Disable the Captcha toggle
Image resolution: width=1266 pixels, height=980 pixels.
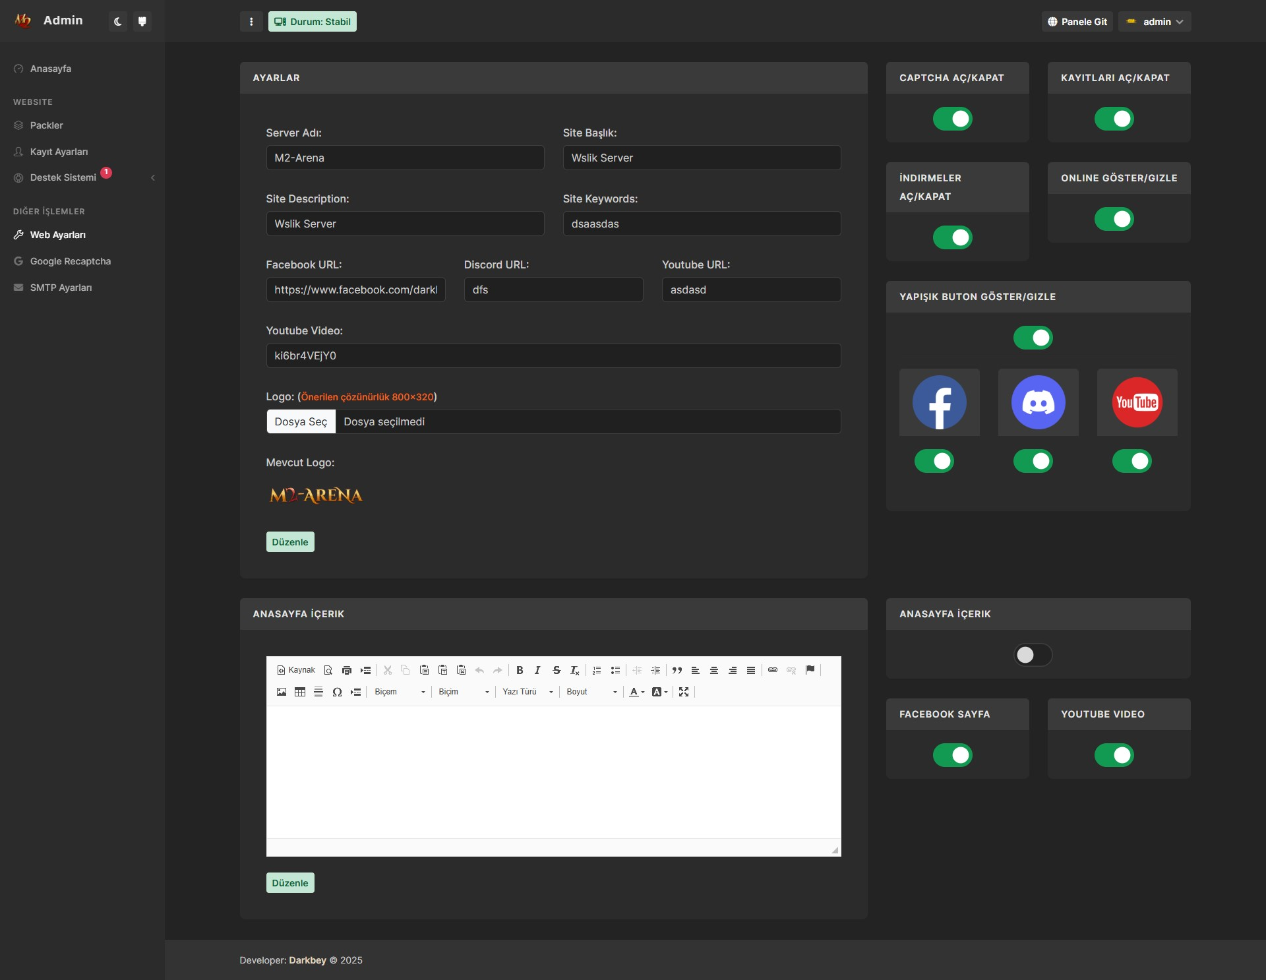(952, 119)
